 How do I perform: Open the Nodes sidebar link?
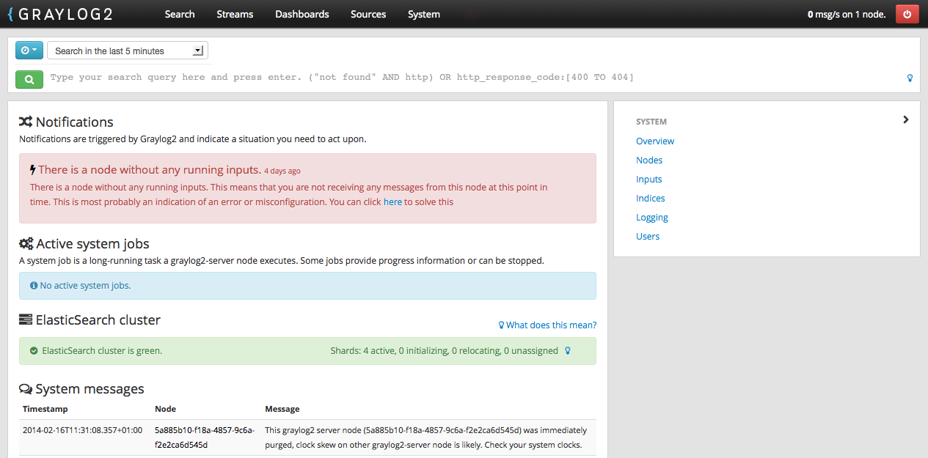pyautogui.click(x=649, y=160)
